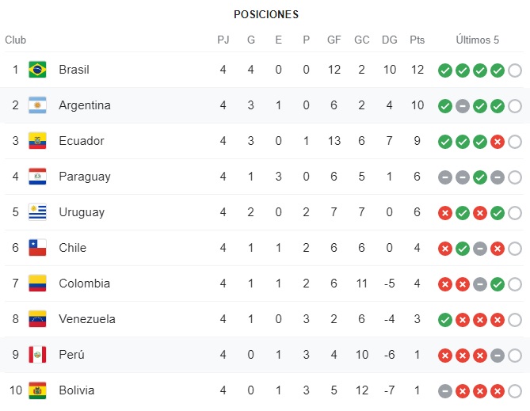
Task: Click the Brasil flag icon
Action: [x=37, y=70]
